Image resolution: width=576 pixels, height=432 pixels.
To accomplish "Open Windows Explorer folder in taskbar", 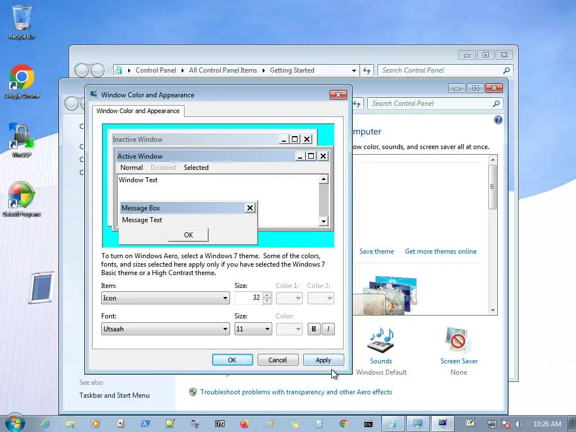I will (70, 424).
